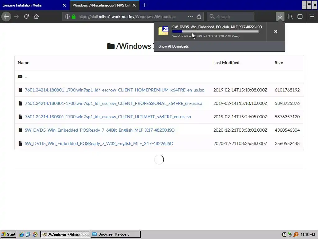Open the Library toolbar icon
318x239 pixels.
290,16
